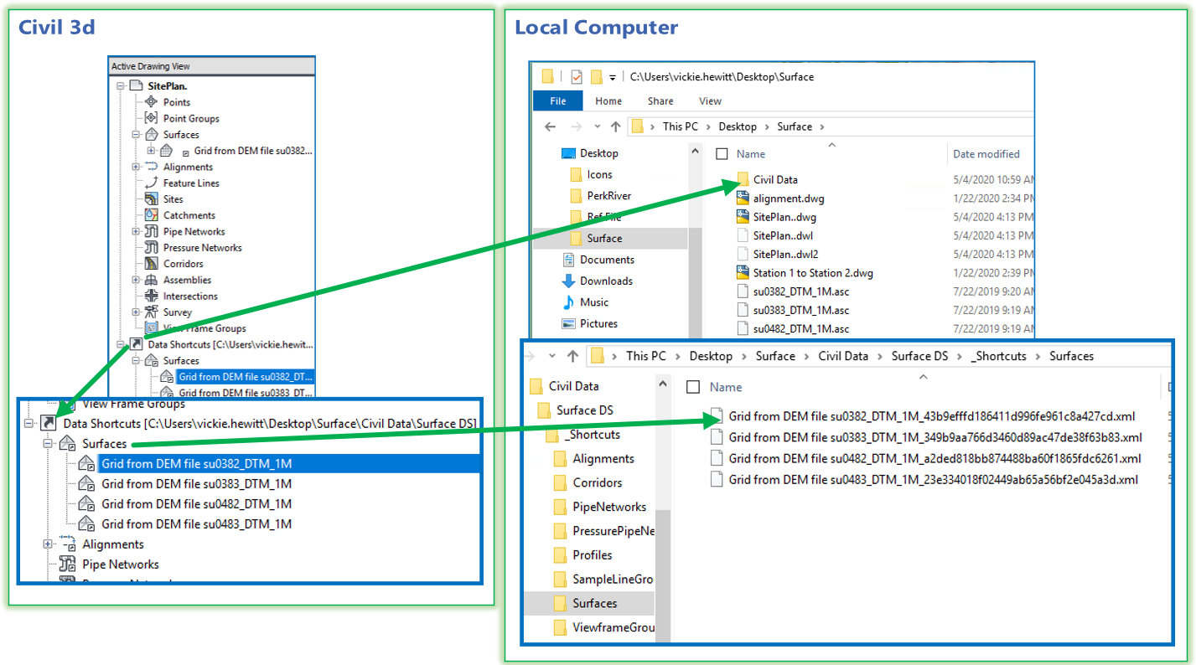Image resolution: width=1196 pixels, height=665 pixels.
Task: Click Desktop breadcrumb in upper Explorer address bar
Action: click(738, 126)
